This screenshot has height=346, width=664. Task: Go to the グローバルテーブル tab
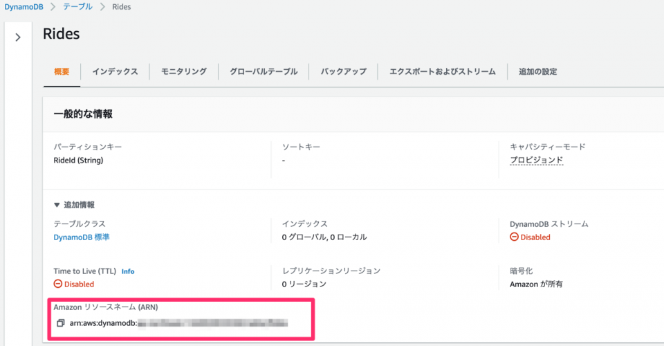click(x=264, y=71)
